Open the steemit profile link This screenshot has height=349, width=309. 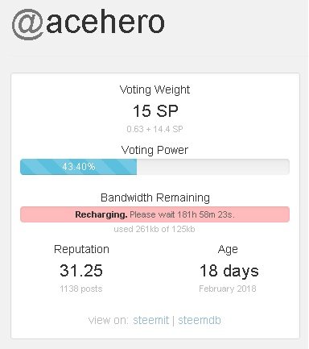151,320
